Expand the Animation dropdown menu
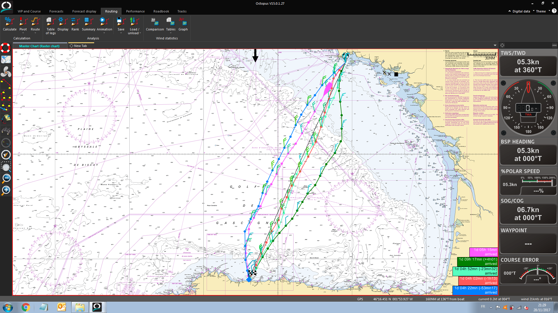This screenshot has width=558, height=313. (104, 33)
